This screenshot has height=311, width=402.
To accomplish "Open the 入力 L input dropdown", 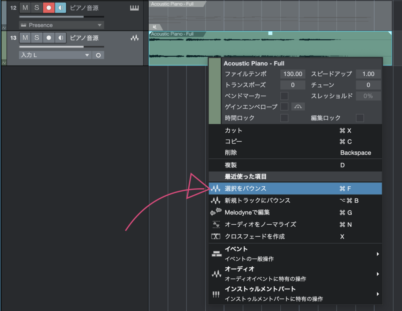I will (x=55, y=55).
